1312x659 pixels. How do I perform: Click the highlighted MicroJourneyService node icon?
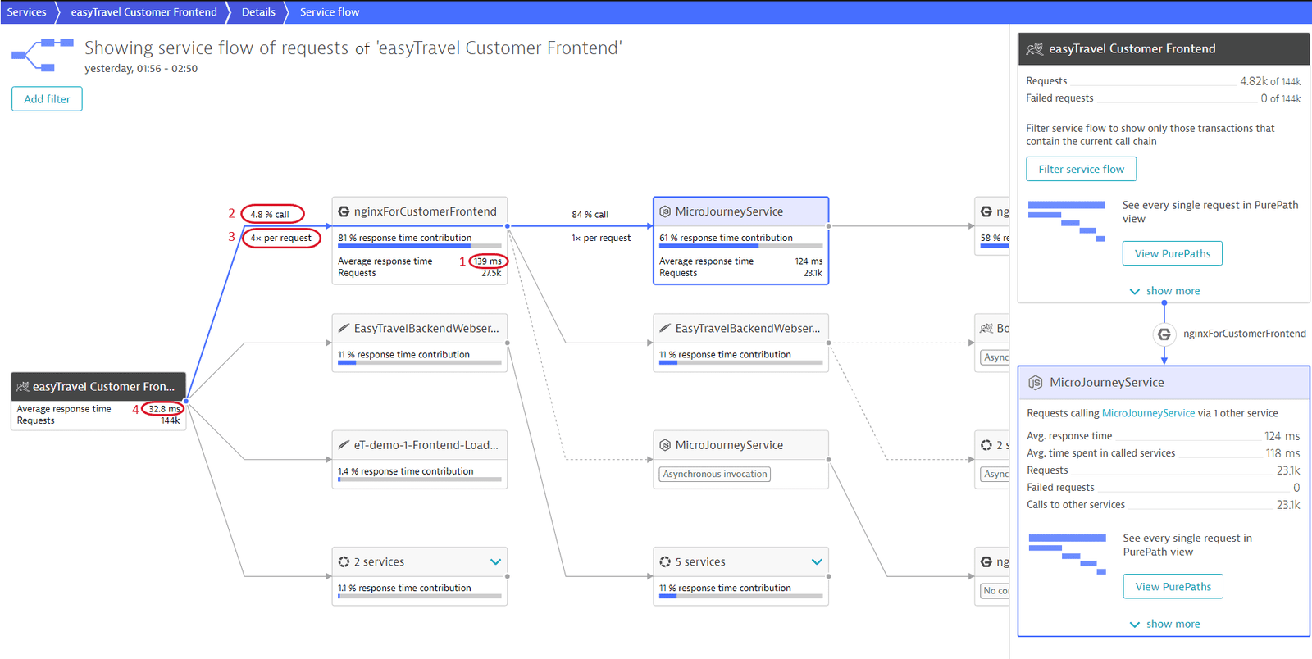click(x=665, y=211)
